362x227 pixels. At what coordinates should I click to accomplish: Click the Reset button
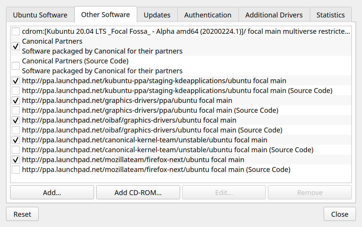[x=22, y=214]
